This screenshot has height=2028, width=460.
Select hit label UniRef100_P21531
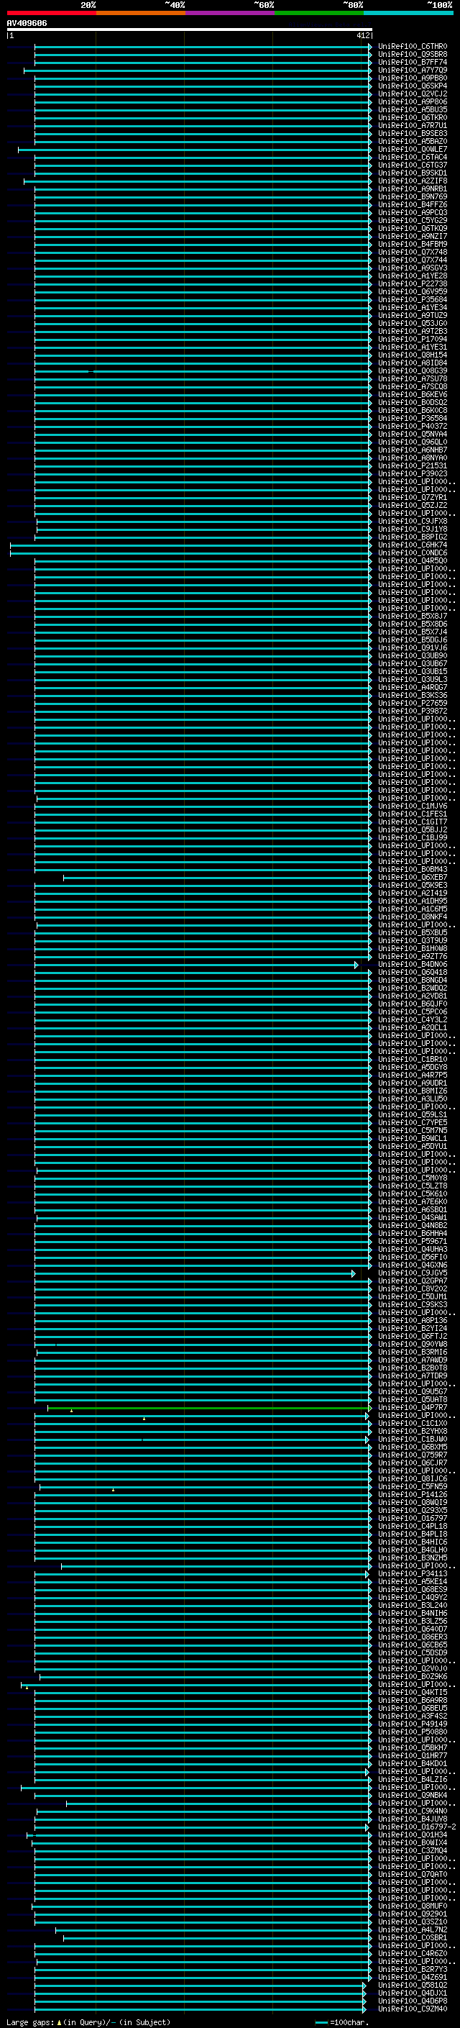[x=413, y=465]
